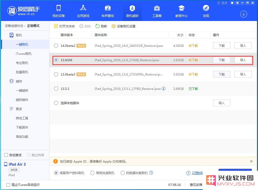Select the 13.5.1 firmware radio button
Screen dimensions: 258x190
56,89
